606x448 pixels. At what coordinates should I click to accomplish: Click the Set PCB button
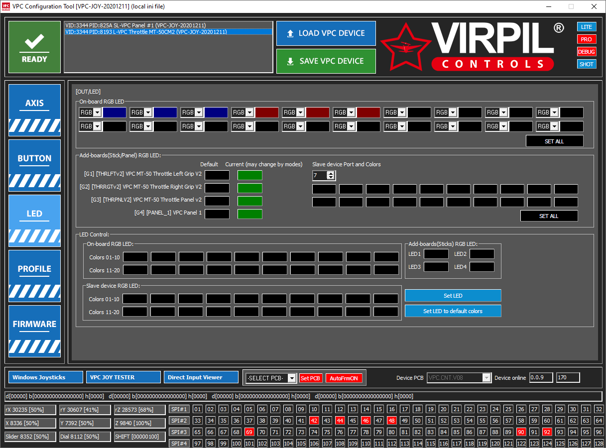[311, 378]
